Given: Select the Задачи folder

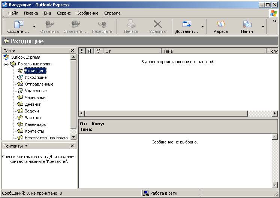Looking at the screenshot, I should pyautogui.click(x=32, y=111).
